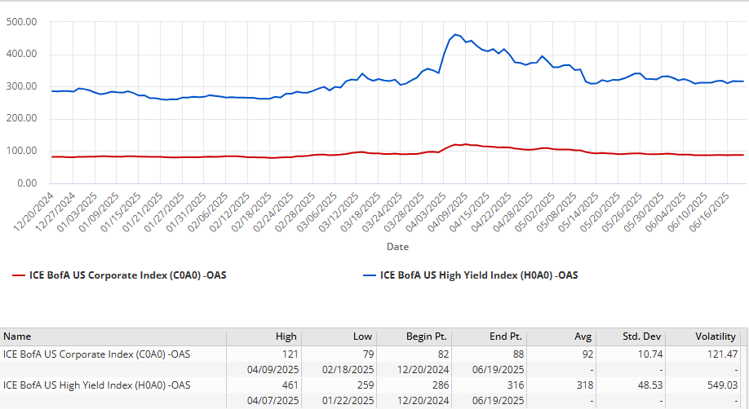
Task: Click volatility value 549.03
Action: pyautogui.click(x=723, y=385)
